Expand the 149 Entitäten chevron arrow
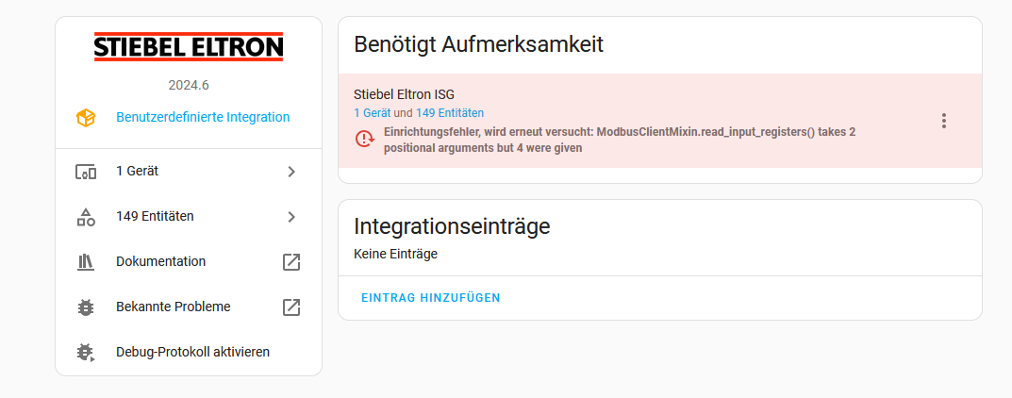Viewport: 1012px width, 398px height. pyautogui.click(x=291, y=217)
